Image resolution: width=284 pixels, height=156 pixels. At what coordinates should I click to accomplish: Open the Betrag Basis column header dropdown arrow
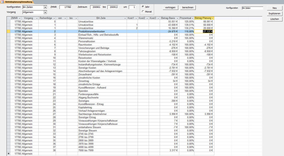coord(177,18)
